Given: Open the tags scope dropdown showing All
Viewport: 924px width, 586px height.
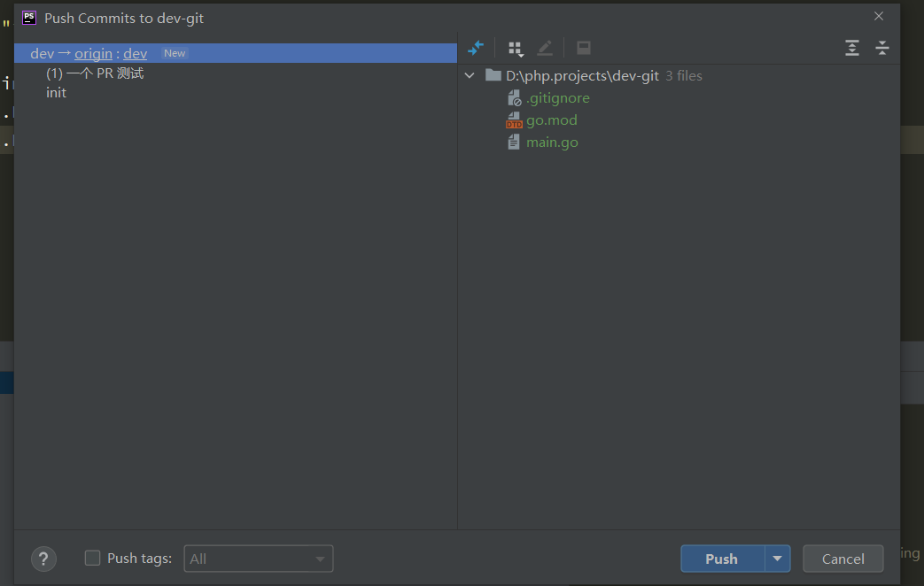Looking at the screenshot, I should point(258,559).
